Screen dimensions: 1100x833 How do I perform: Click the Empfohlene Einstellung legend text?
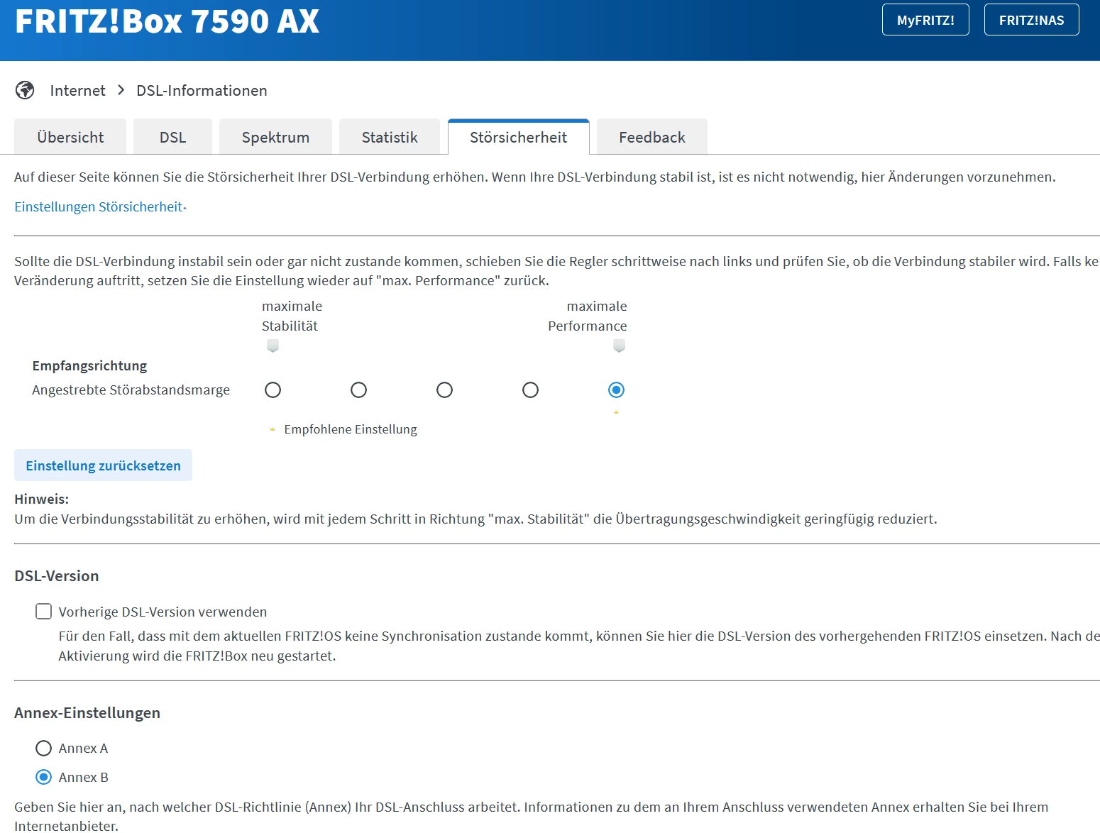tap(351, 429)
